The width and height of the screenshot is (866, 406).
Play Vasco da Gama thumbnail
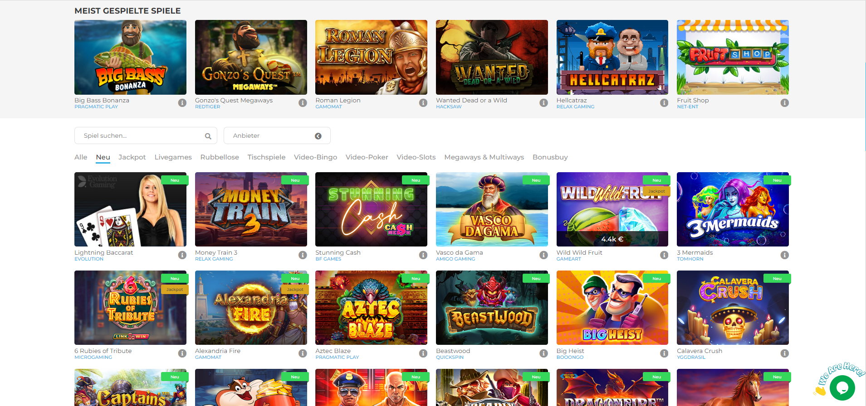coord(492,209)
